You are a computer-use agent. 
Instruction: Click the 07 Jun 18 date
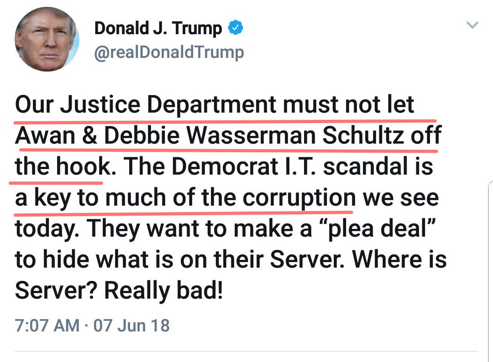pyautogui.click(x=131, y=326)
